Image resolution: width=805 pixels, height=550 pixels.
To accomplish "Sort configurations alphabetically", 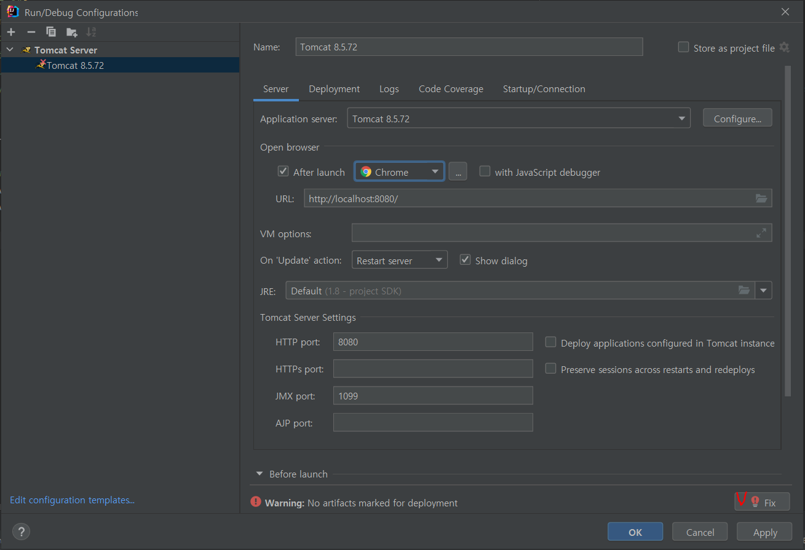I will pyautogui.click(x=91, y=32).
